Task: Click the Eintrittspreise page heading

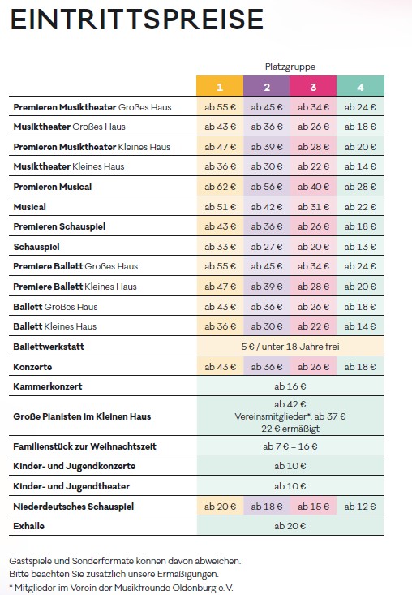Action: (x=136, y=19)
